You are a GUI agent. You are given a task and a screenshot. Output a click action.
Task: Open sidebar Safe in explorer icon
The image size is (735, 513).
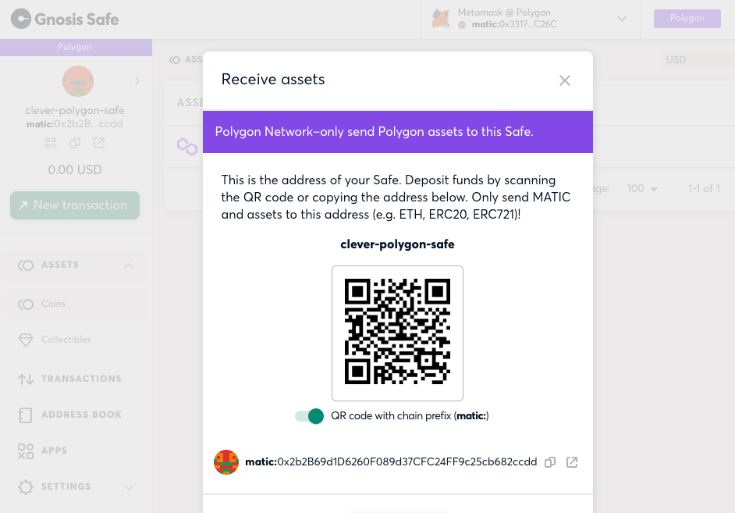point(99,143)
